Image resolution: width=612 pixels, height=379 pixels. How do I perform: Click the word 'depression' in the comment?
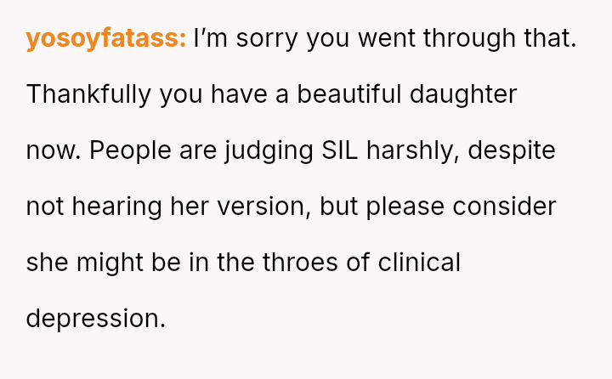(x=94, y=319)
